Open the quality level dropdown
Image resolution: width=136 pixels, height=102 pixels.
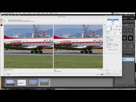(108, 30)
